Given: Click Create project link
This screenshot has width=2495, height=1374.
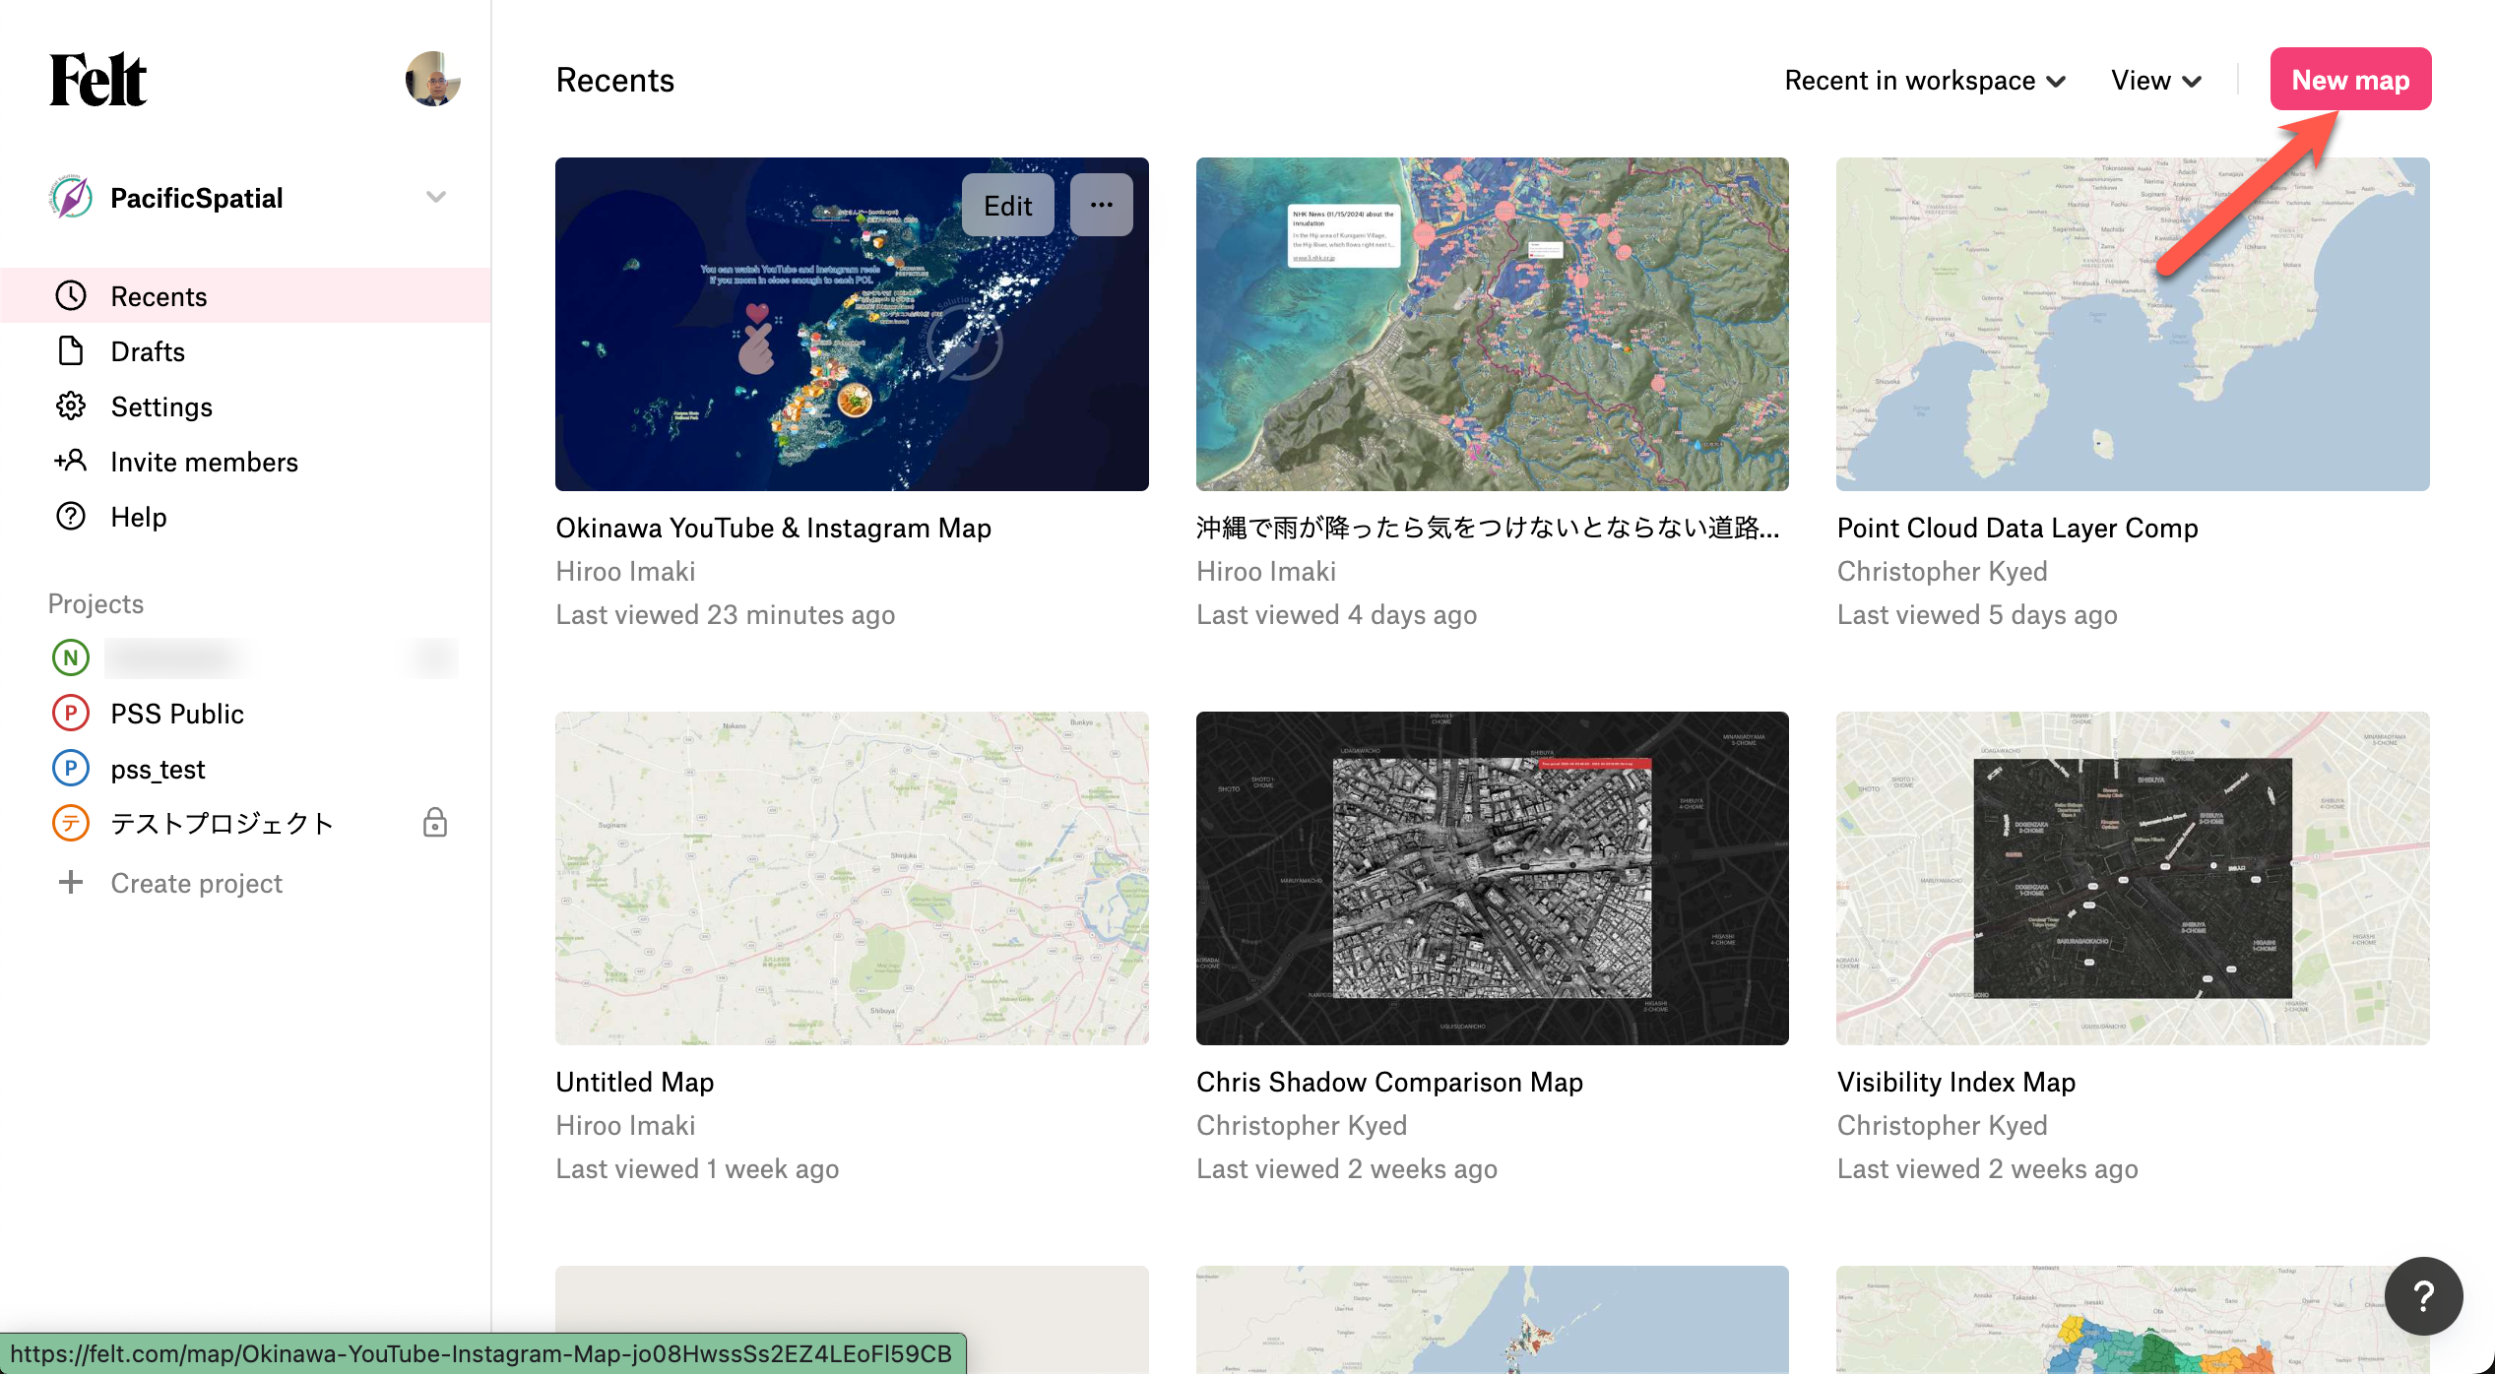Looking at the screenshot, I should point(196,883).
